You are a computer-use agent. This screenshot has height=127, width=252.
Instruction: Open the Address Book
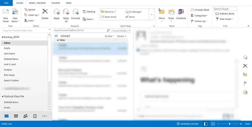tap(225, 14)
